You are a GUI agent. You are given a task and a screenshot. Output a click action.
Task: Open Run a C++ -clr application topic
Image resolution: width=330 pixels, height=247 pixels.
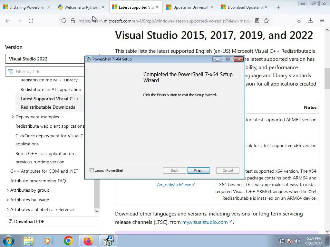click(46, 158)
